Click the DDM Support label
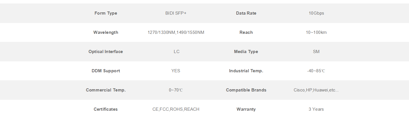This screenshot has width=409, height=115. (x=106, y=71)
